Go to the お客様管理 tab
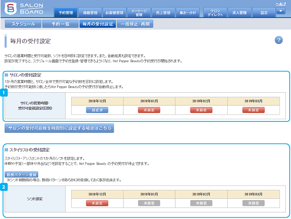291x219 pixels. point(114,12)
